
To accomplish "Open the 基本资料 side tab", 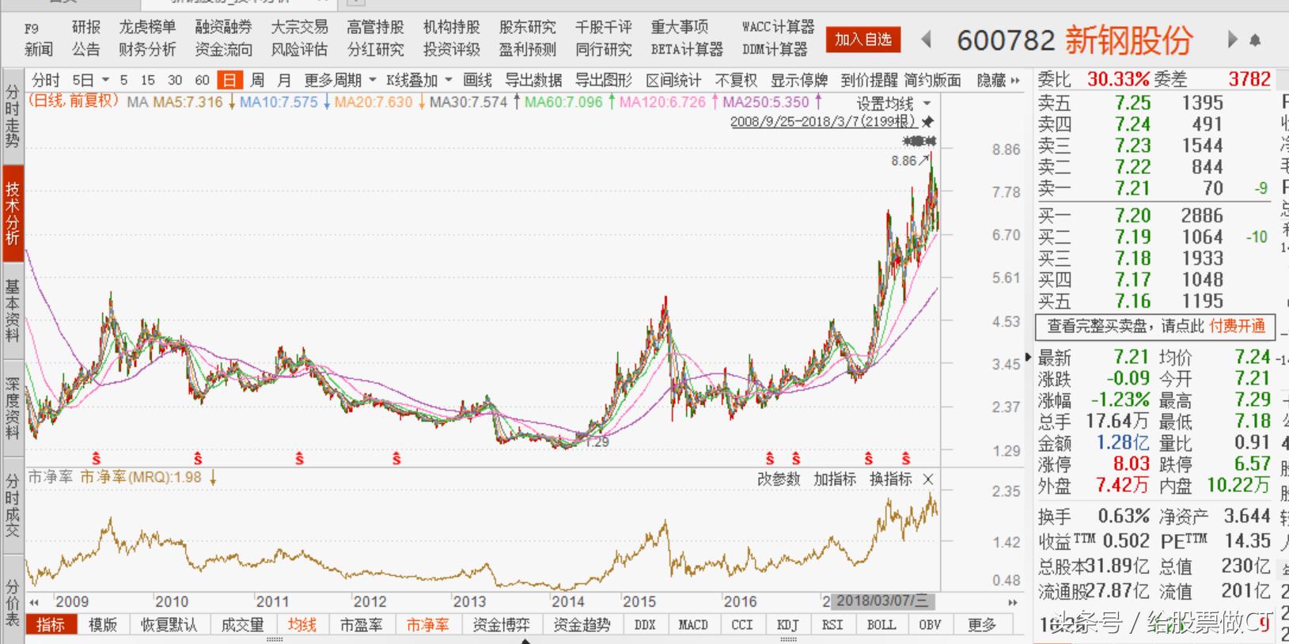I will coord(12,311).
